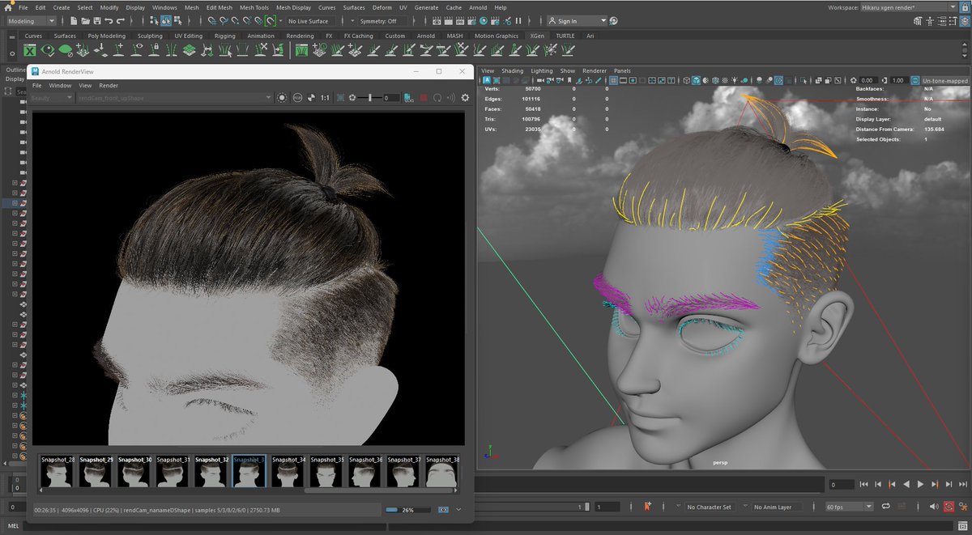The image size is (972, 535).
Task: Click the Undo arrow icon
Action: [108, 20]
